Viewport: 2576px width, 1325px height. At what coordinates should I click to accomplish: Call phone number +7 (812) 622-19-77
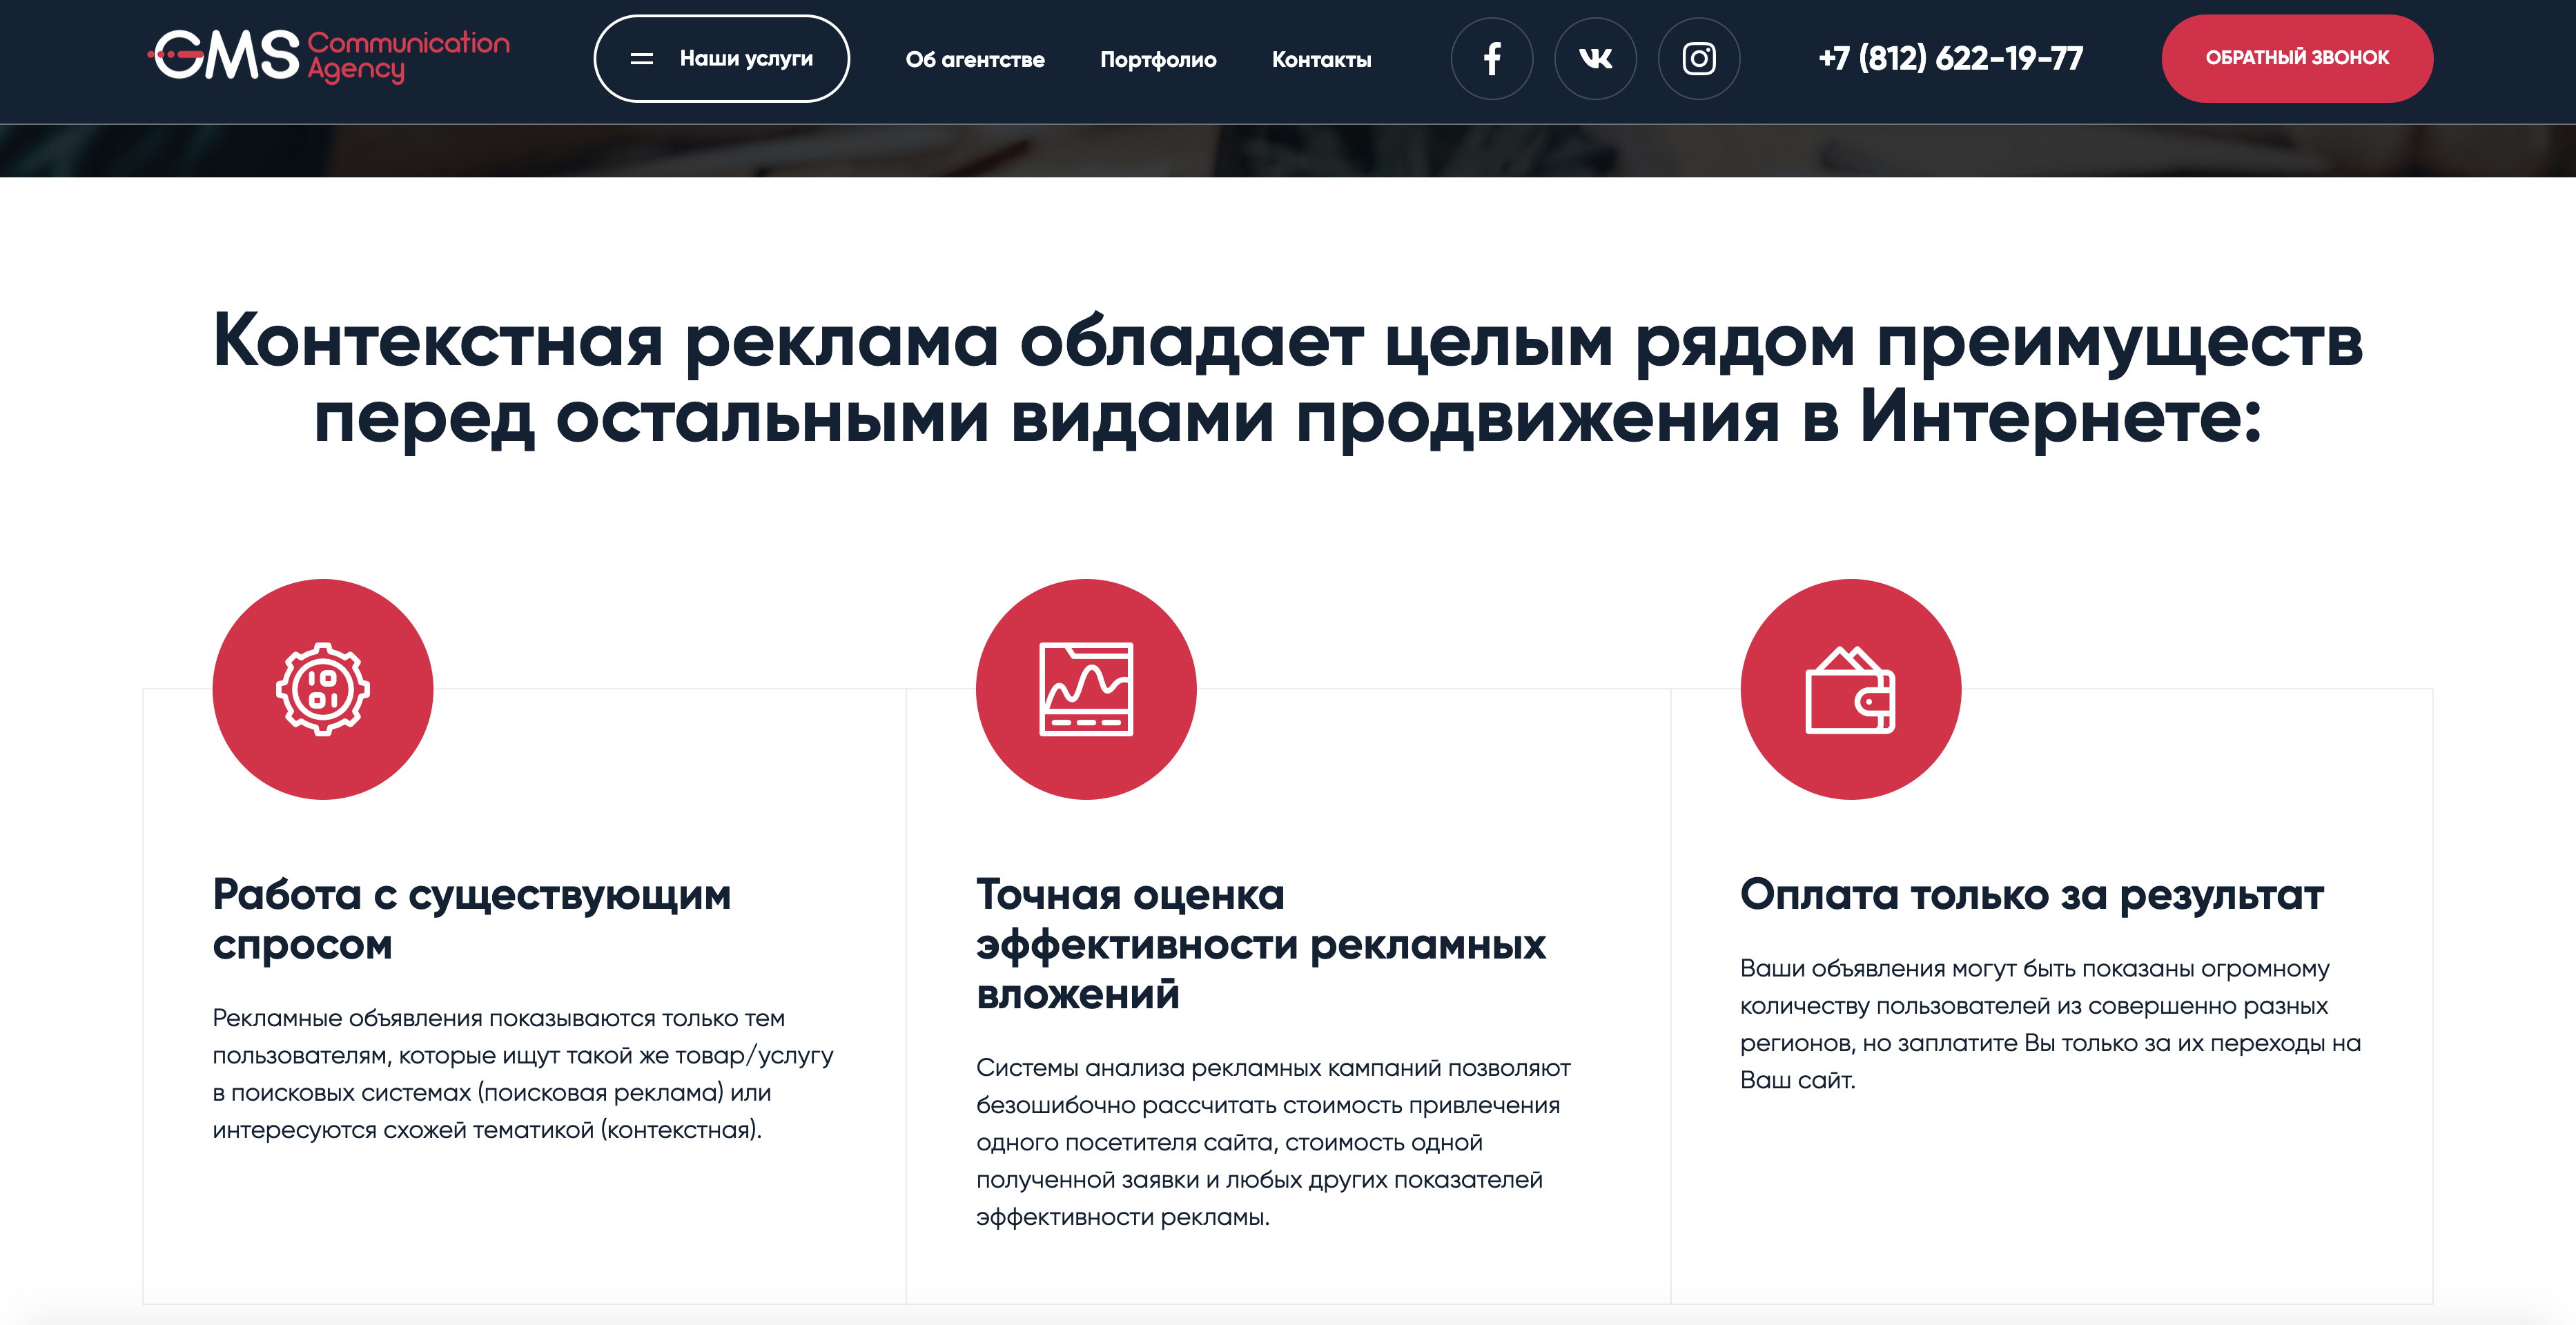(1950, 59)
